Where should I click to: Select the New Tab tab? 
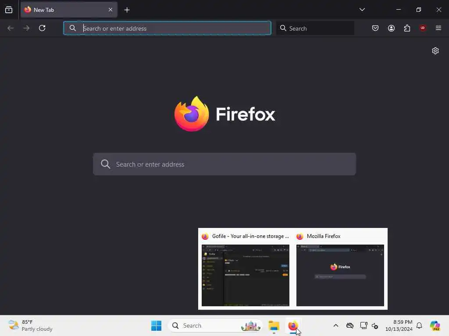tap(69, 10)
